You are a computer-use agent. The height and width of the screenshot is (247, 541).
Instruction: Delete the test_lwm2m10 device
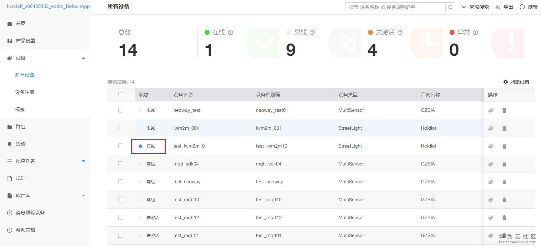click(504, 146)
